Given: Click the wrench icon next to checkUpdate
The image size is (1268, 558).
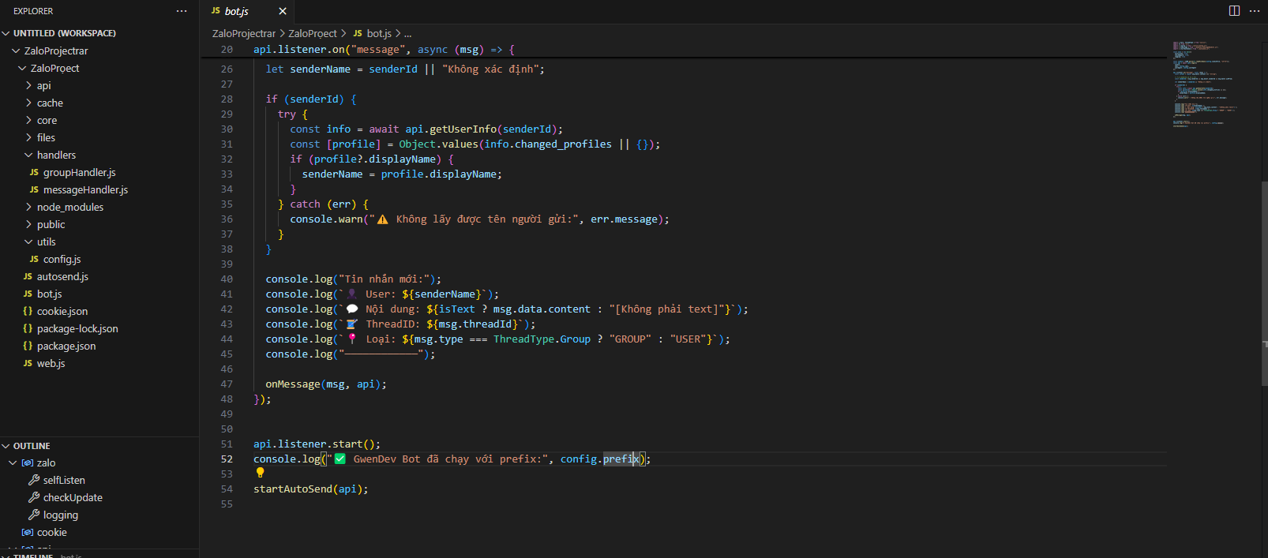Looking at the screenshot, I should click(x=34, y=497).
